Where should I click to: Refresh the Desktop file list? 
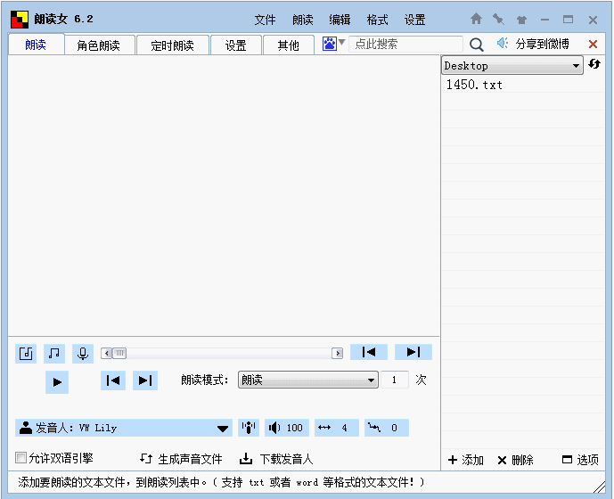click(x=594, y=65)
